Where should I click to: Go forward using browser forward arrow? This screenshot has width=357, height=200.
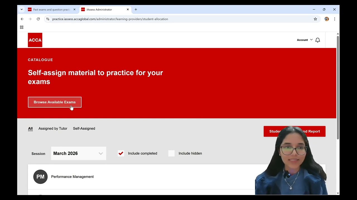(30, 19)
